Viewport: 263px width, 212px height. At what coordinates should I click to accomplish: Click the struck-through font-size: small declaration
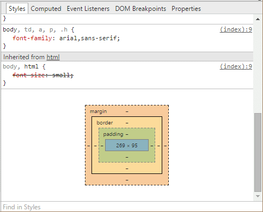43,75
